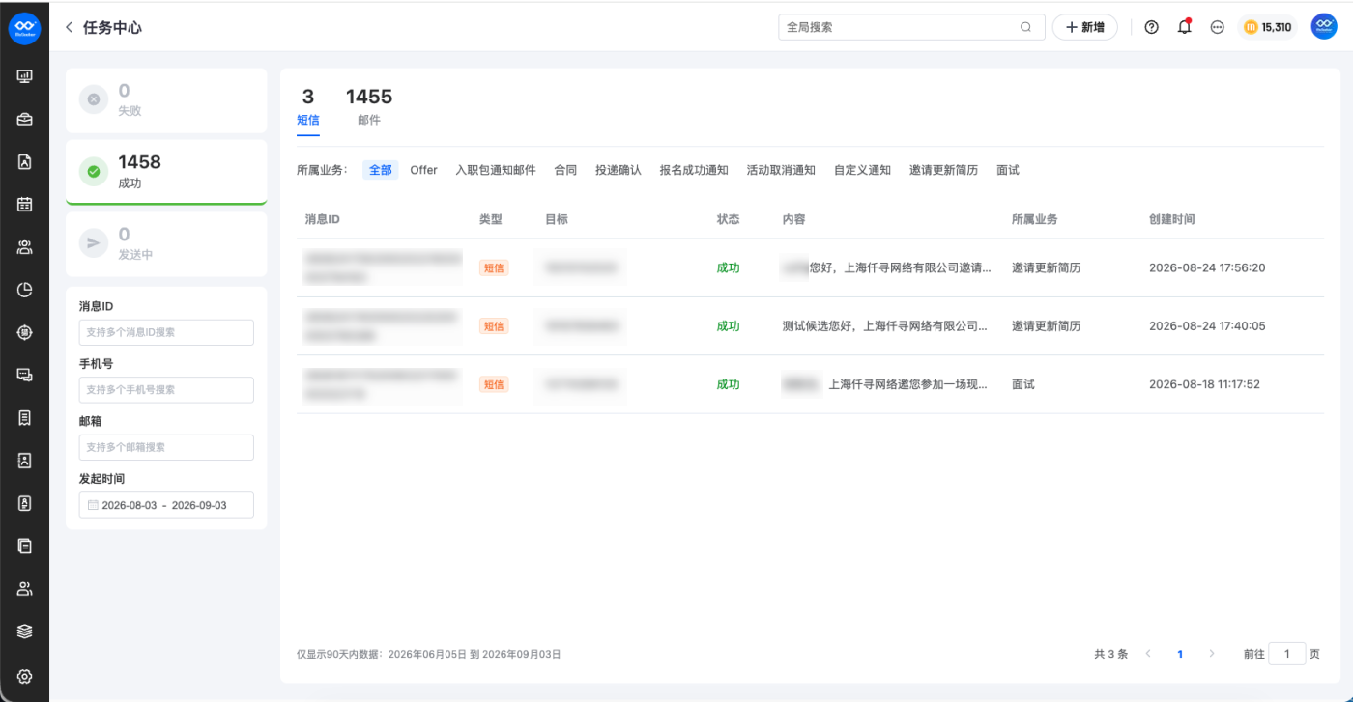Click the briefcase icon in left sidebar
Screen dimensions: 1353x702
point(25,119)
